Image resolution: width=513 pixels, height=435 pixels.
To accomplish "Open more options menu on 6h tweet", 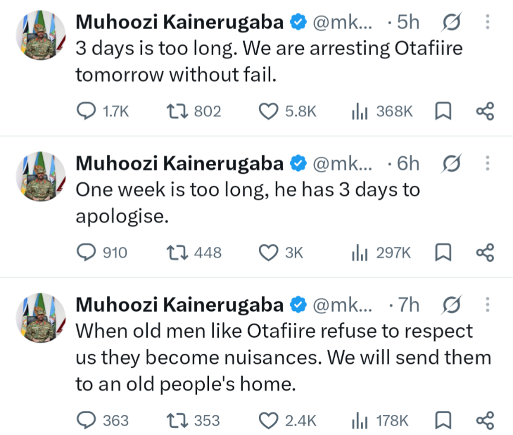I will [487, 163].
